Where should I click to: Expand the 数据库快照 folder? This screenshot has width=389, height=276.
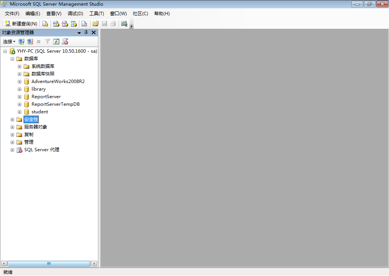[x=19, y=74]
